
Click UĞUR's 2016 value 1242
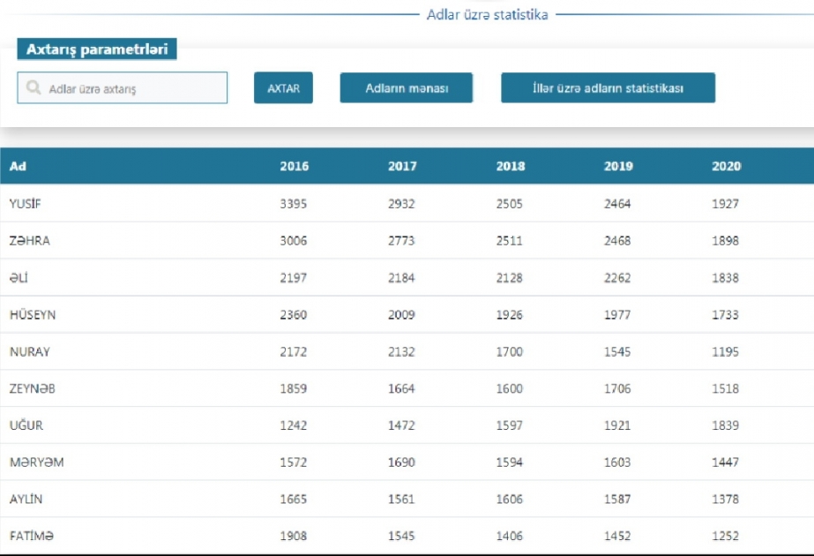[x=294, y=425]
